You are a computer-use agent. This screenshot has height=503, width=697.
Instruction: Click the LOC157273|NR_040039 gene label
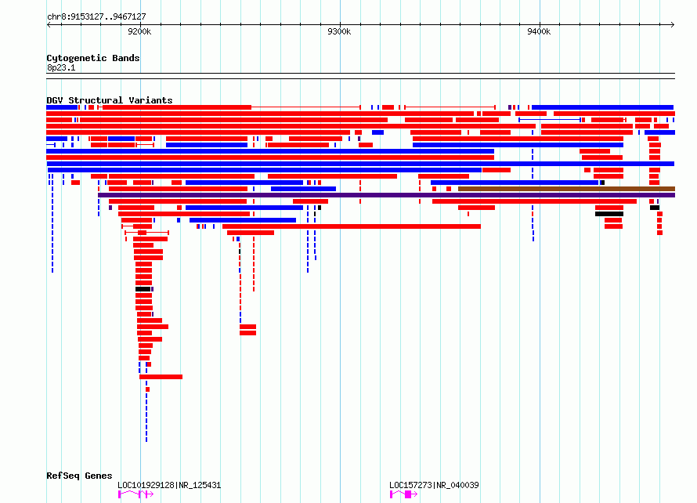434,485
